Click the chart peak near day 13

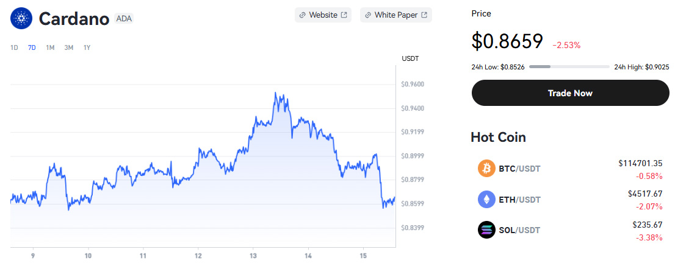276,94
